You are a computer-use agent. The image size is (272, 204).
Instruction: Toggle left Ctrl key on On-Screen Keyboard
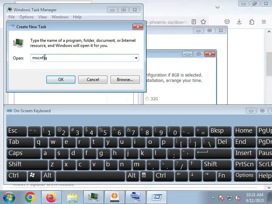(17, 176)
